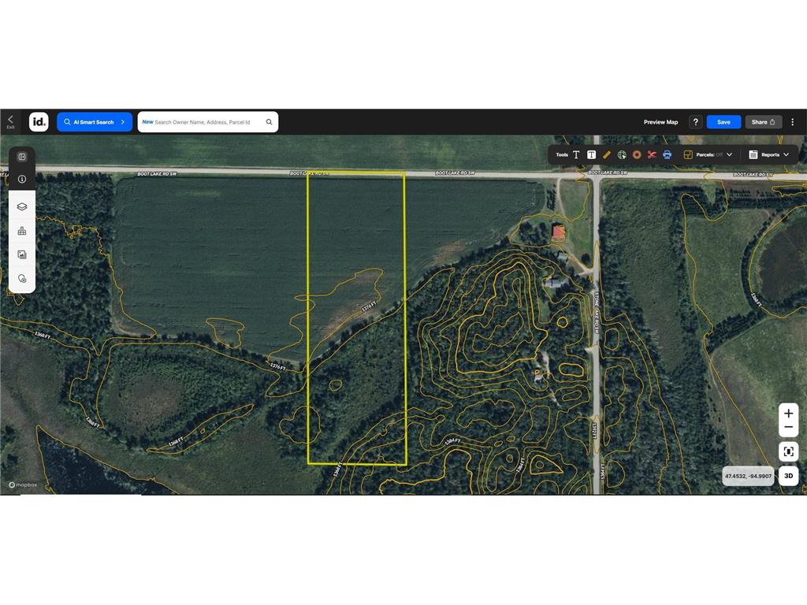
Task: Select the yellow ruler measure tool
Action: coord(606,154)
